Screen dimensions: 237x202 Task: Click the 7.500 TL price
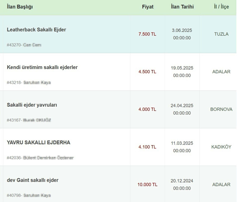pos(147,34)
